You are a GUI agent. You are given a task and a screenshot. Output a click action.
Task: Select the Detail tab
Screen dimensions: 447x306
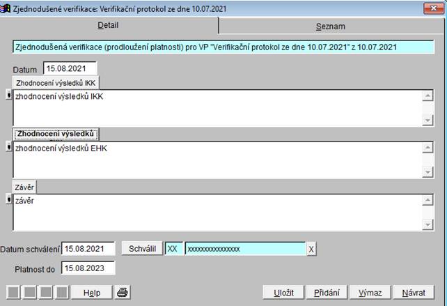click(107, 25)
